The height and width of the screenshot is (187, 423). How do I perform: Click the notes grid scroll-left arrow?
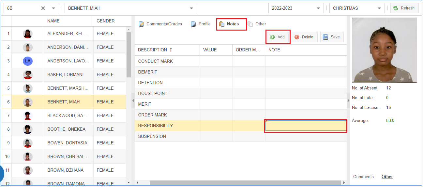137,182
